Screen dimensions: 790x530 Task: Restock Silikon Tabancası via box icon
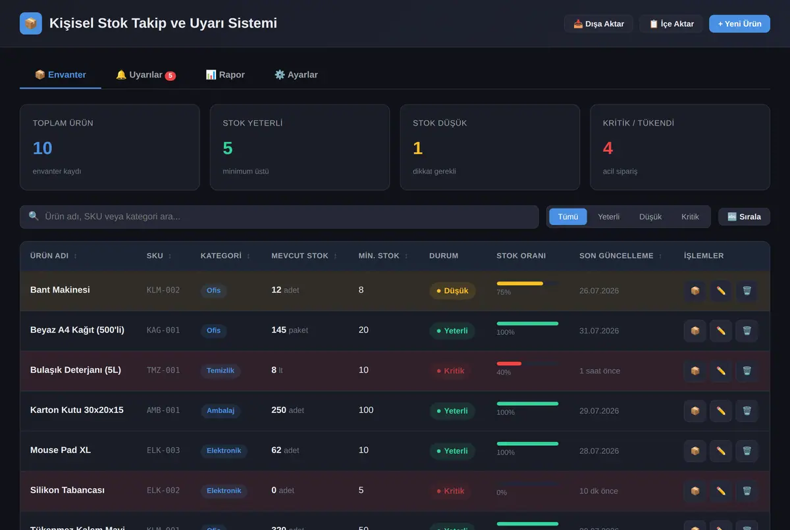(695, 491)
